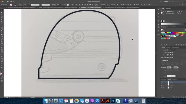Open Adobe Acrobat from the Dock
The width and height of the screenshot is (186, 104).
pos(103,101)
